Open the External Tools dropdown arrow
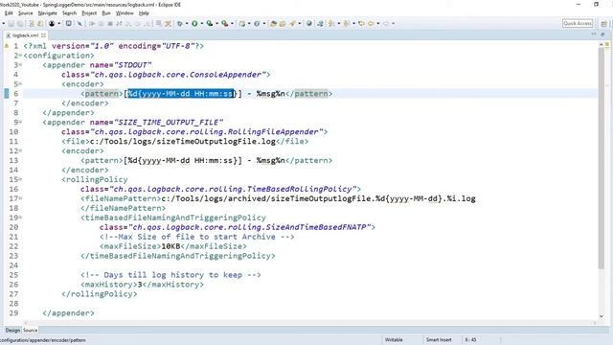The height and width of the screenshot is (345, 613). point(232,23)
